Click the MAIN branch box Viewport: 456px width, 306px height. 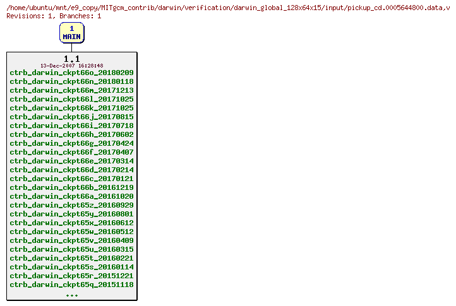click(x=72, y=33)
